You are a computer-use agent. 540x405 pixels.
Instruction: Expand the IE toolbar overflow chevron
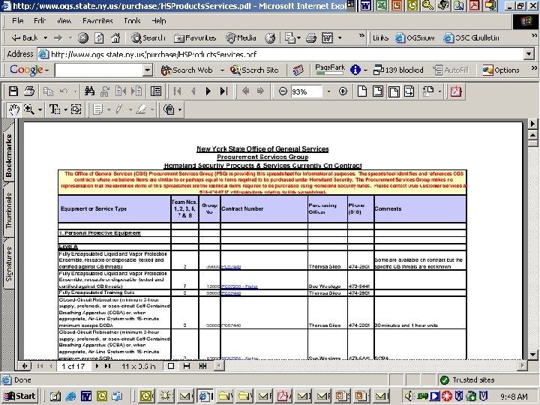361,35
